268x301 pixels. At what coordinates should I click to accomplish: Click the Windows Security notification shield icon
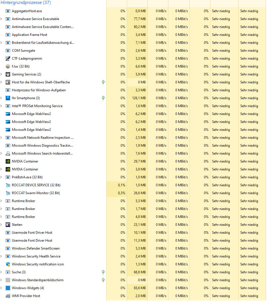(x=8, y=264)
